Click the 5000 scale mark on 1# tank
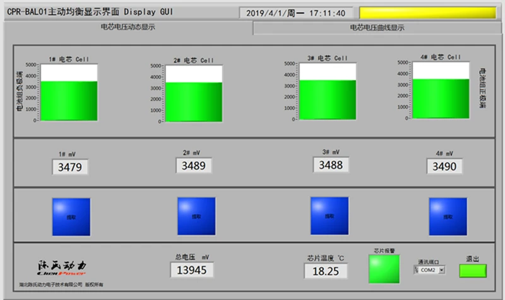Viewport: 505px width, 300px height. pos(31,65)
